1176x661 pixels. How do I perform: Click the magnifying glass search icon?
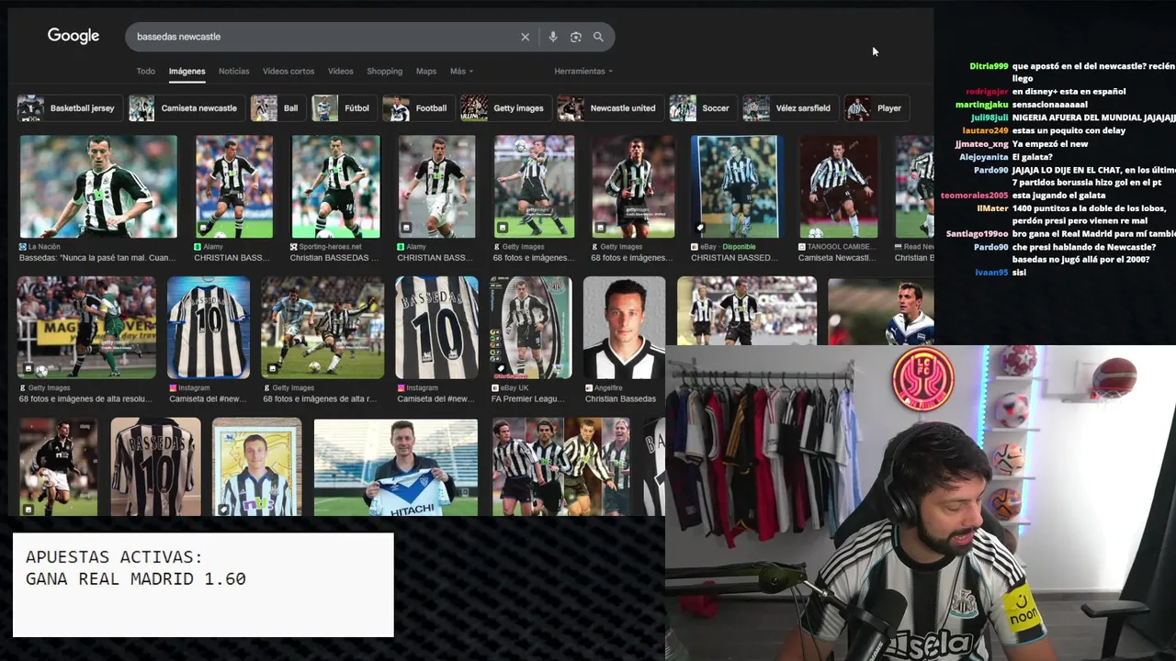tap(598, 37)
